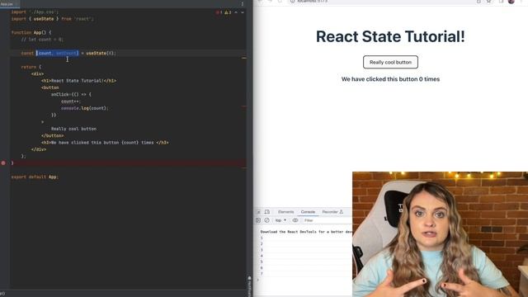The width and height of the screenshot is (528, 297).
Task: Open the Recorder tab in DevTools
Action: [332, 212]
